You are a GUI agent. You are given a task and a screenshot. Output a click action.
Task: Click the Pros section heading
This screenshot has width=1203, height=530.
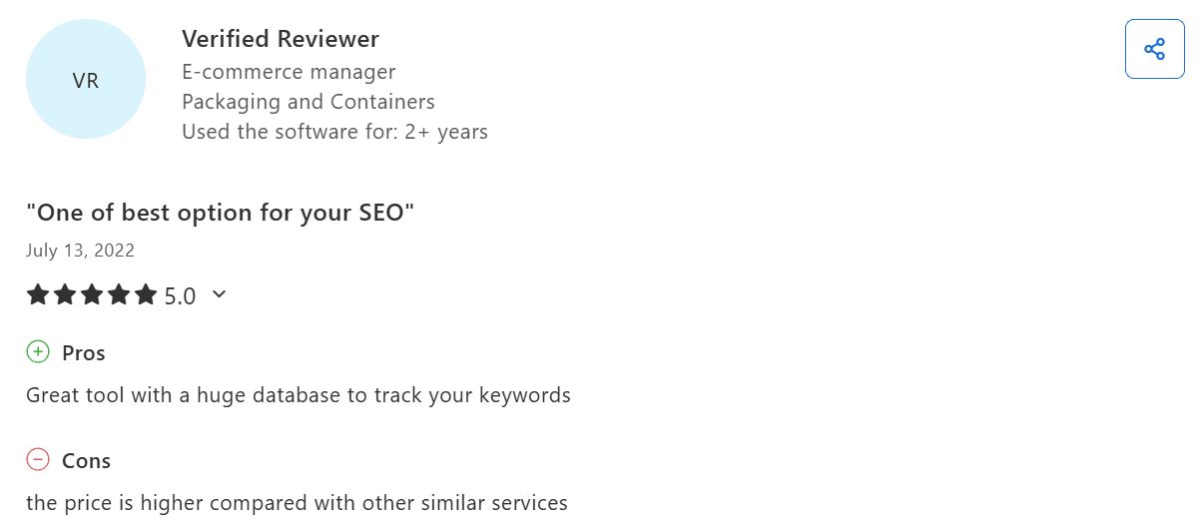click(84, 353)
